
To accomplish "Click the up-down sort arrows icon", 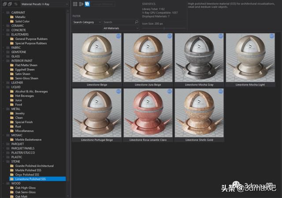I will click(16, 4).
